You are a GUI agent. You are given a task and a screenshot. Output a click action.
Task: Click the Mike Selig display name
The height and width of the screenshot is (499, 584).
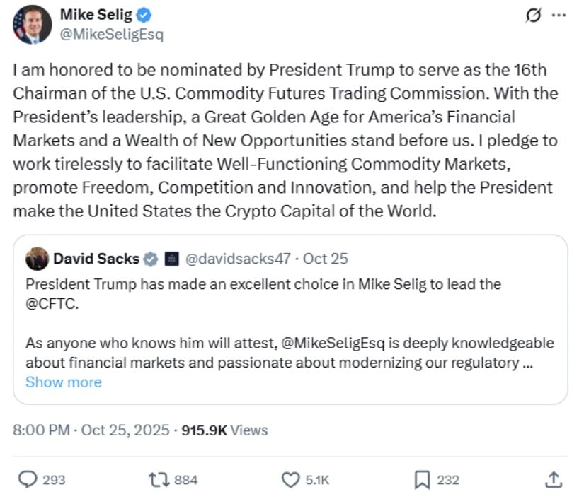(96, 15)
